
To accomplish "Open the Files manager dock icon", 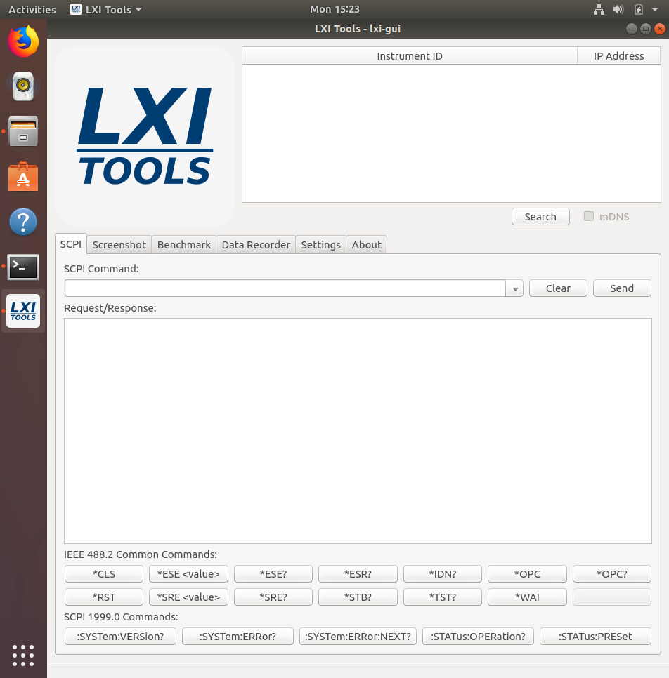I will 23,131.
